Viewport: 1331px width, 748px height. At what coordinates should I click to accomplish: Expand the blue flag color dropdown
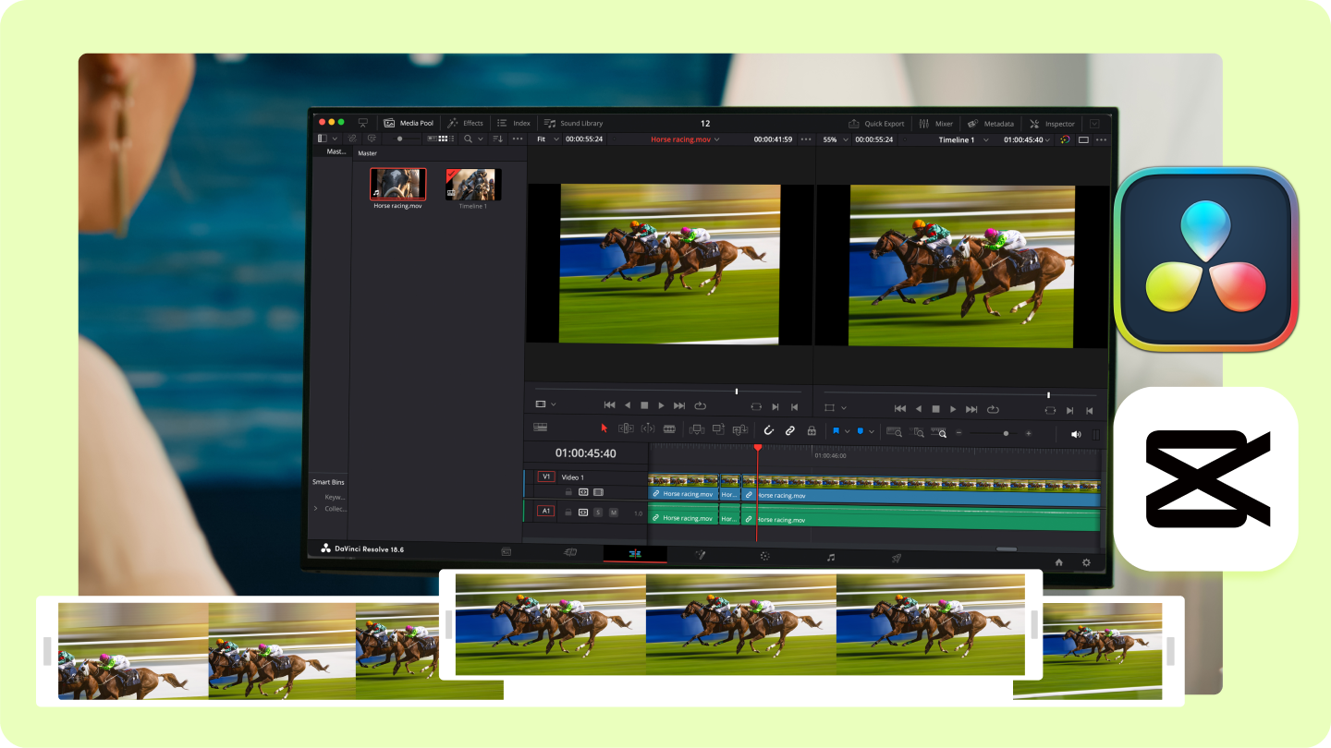click(849, 431)
